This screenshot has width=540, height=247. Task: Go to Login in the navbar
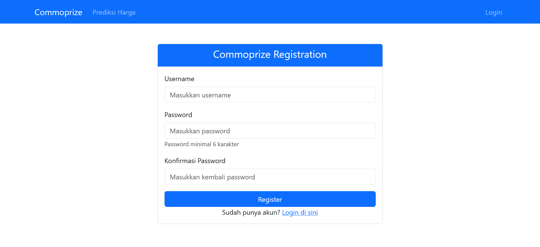pyautogui.click(x=493, y=12)
